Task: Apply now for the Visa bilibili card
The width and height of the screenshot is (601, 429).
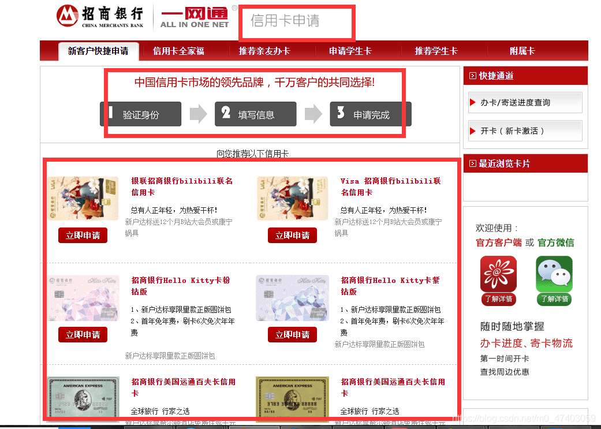Action: pyautogui.click(x=293, y=235)
